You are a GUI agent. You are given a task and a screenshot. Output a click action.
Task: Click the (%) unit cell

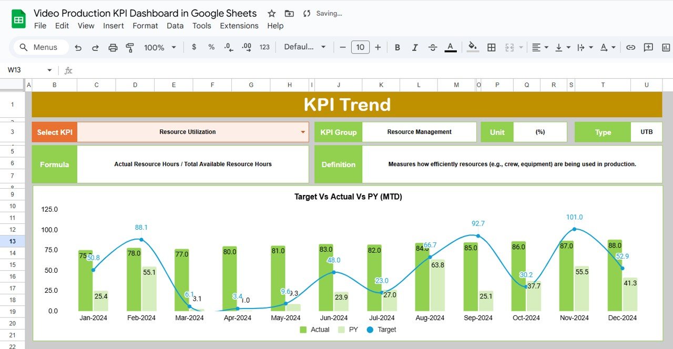click(540, 132)
